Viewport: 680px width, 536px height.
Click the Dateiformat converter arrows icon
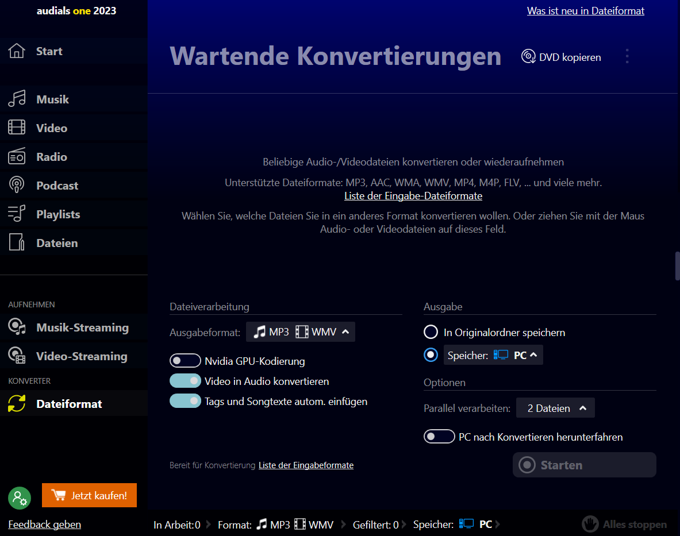point(17,403)
